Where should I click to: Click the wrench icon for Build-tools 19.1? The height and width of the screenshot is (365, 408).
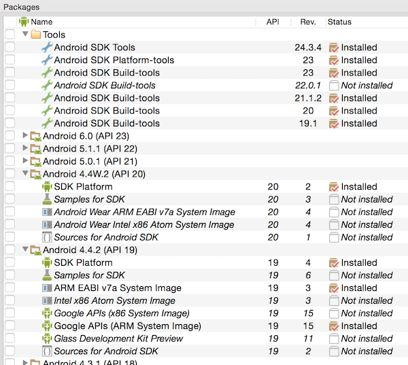coord(47,123)
